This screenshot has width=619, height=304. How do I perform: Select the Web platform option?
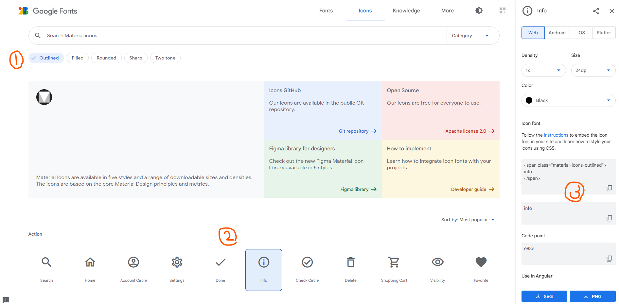pyautogui.click(x=533, y=33)
